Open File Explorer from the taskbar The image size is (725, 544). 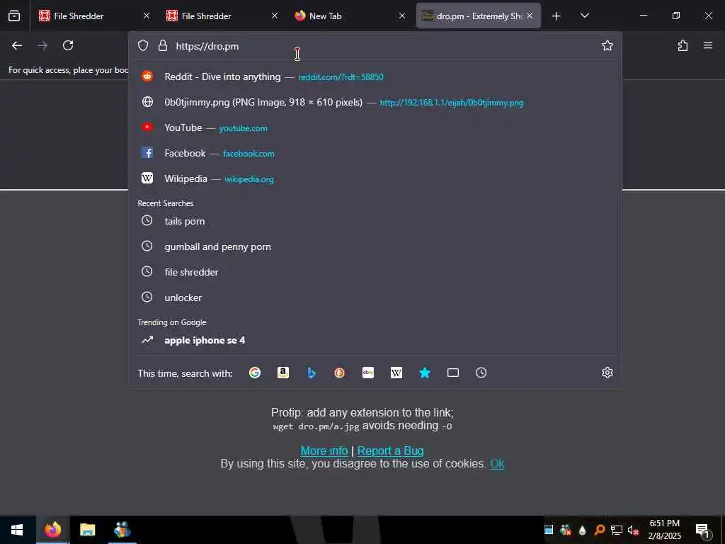click(87, 530)
